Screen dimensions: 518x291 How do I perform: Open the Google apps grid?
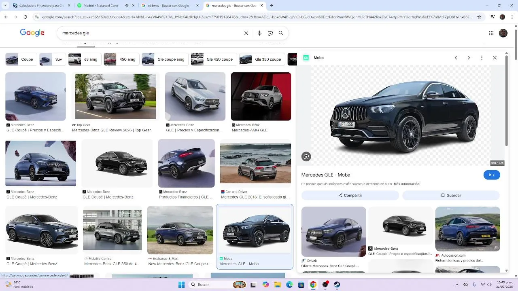pyautogui.click(x=491, y=33)
